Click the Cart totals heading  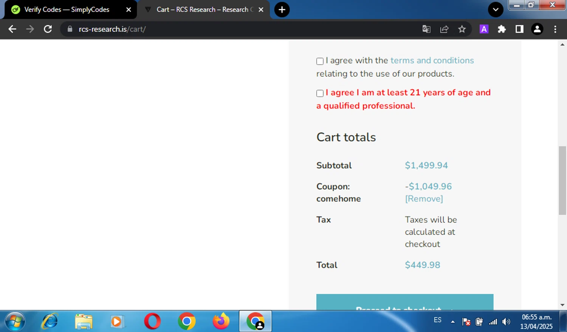point(346,137)
